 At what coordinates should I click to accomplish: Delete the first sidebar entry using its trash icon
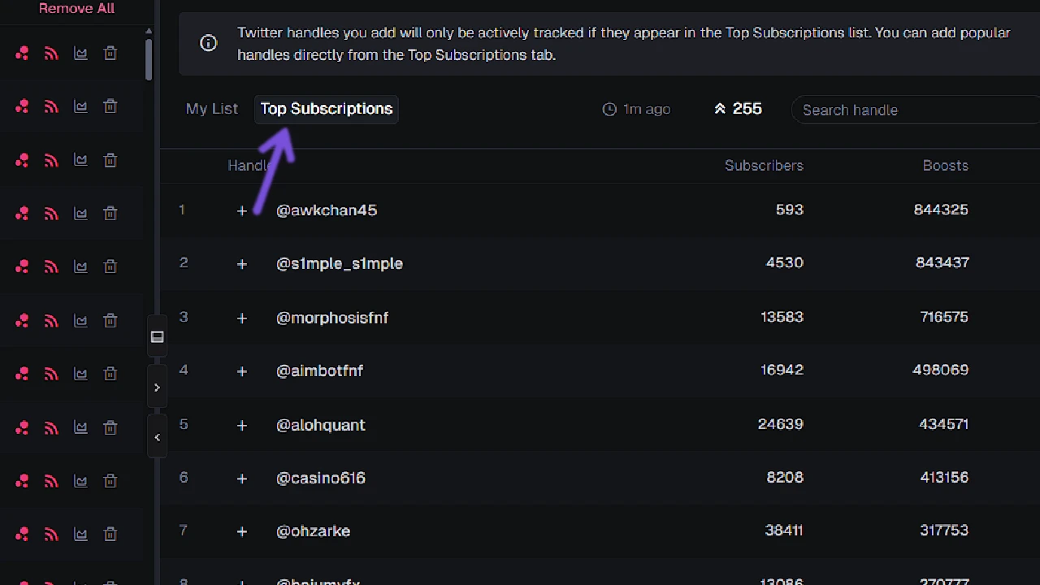point(110,53)
